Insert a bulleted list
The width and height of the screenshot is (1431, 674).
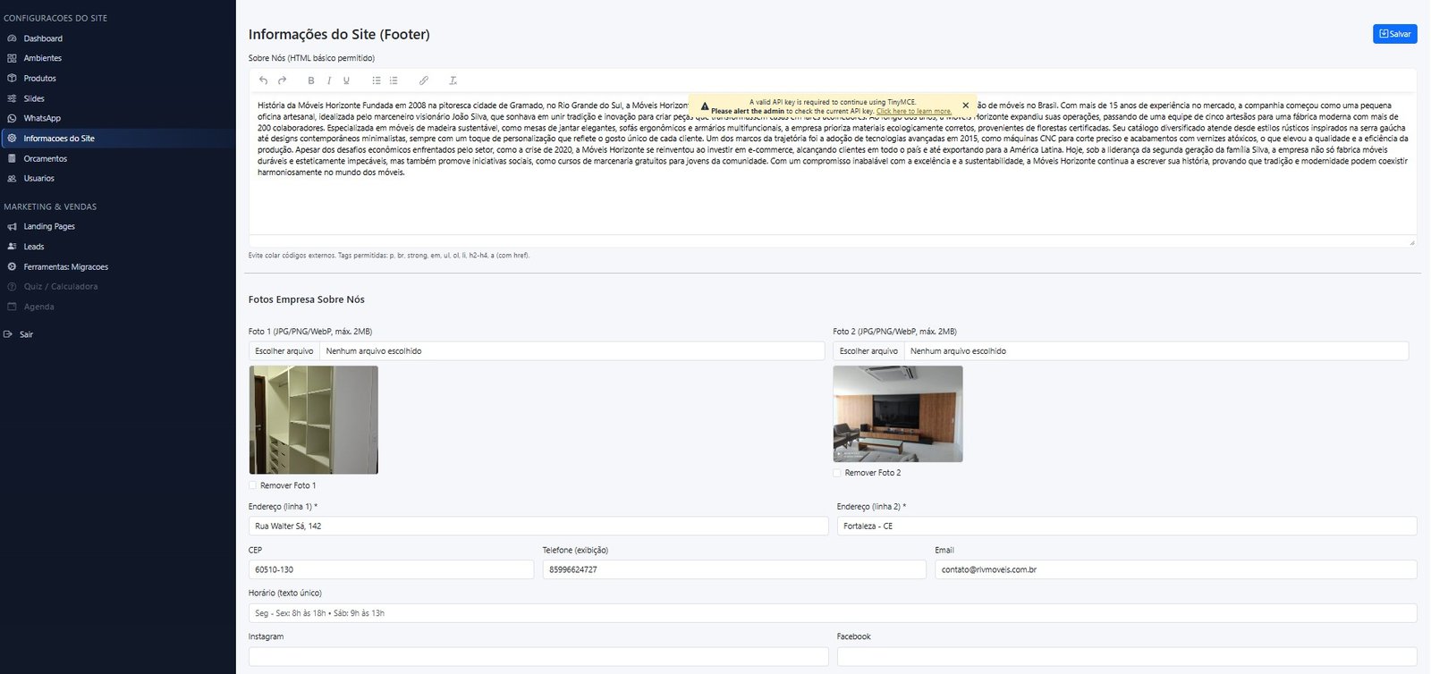click(377, 80)
